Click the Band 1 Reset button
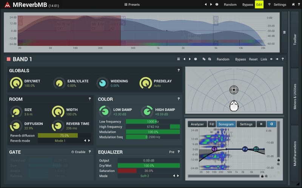Image resolution: width=302 pixels, height=188 pixels. pyautogui.click(x=253, y=59)
